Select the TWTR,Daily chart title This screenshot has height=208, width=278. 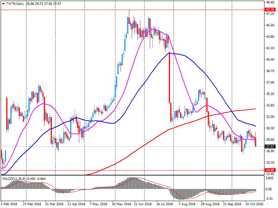pos(15,4)
